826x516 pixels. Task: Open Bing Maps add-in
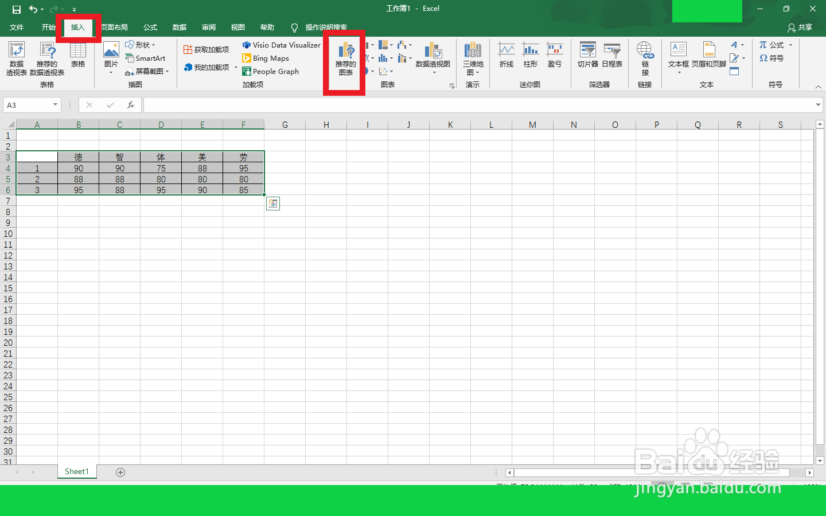pos(266,58)
